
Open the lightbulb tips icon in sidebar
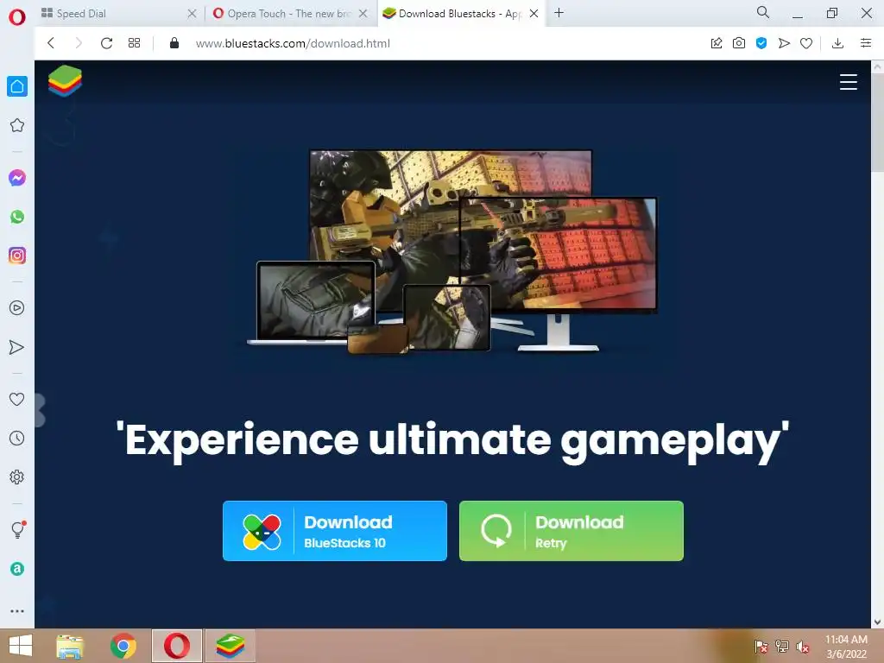(x=18, y=529)
